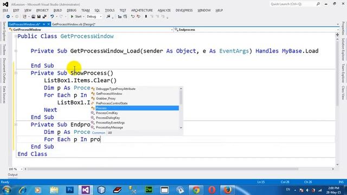Open Dreamweaver from the taskbar
This screenshot has height=195, width=347.
[149, 190]
